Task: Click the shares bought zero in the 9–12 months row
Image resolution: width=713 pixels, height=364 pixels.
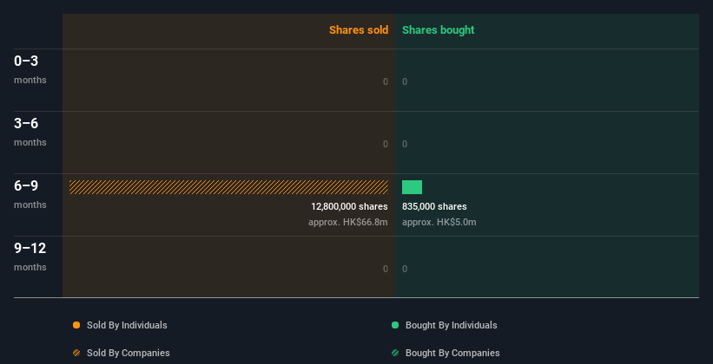Action: coord(405,269)
